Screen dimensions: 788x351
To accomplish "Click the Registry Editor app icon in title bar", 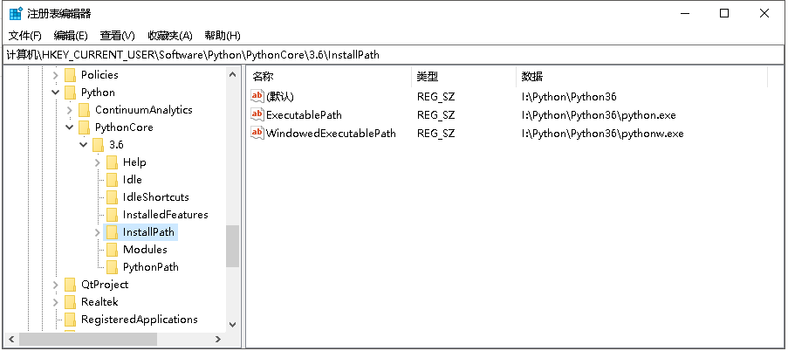I will coord(16,13).
